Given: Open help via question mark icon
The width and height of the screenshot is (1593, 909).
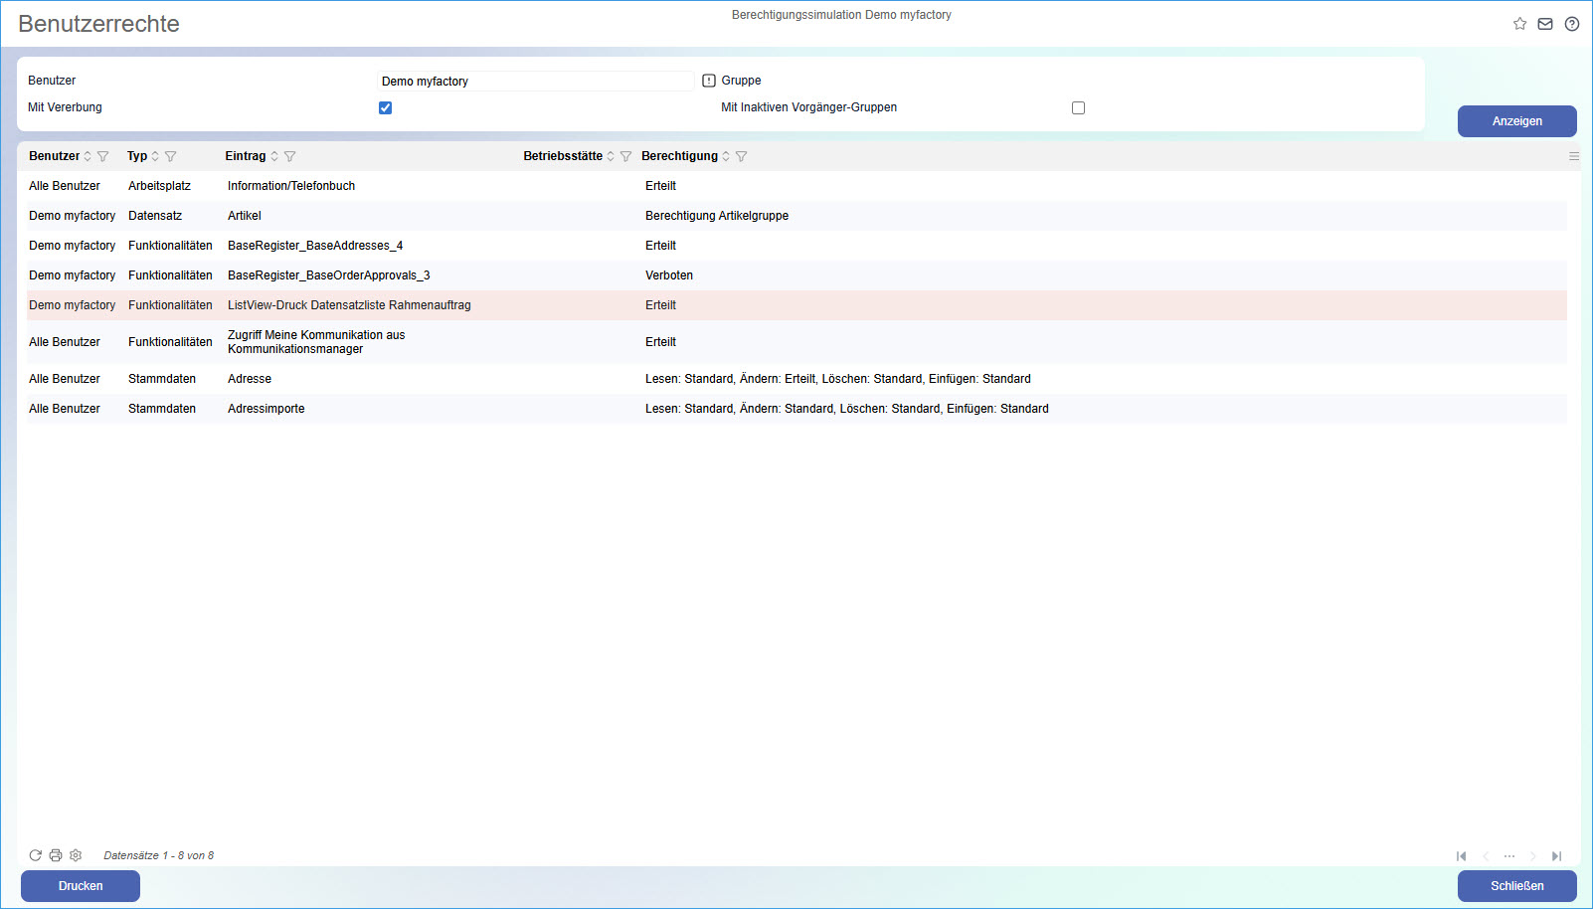Looking at the screenshot, I should (x=1571, y=24).
